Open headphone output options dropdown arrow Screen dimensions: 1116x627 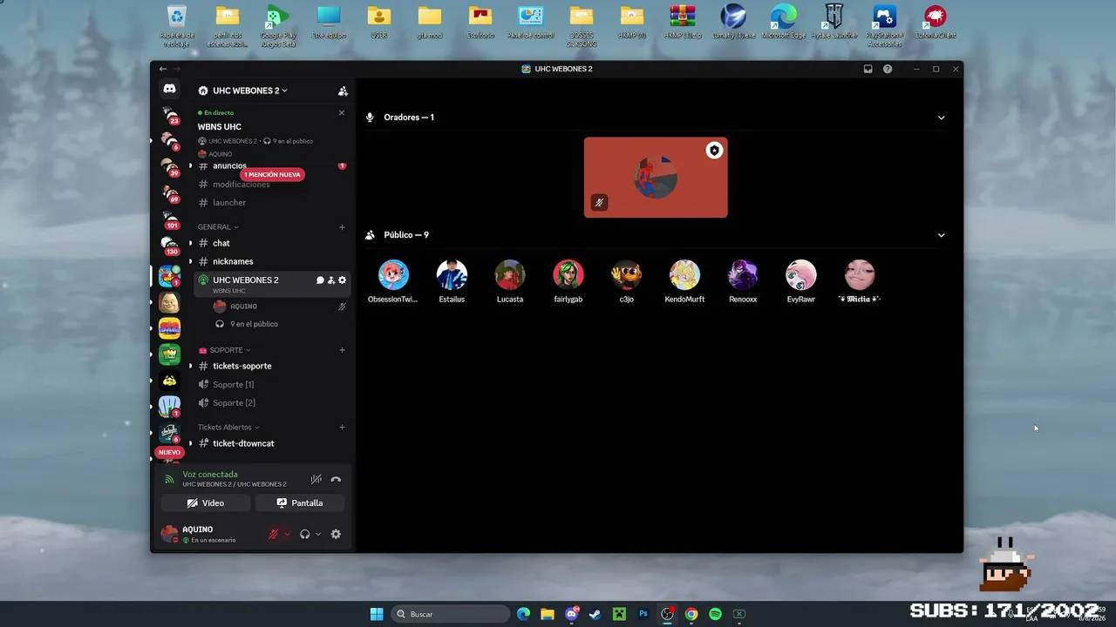coord(318,534)
